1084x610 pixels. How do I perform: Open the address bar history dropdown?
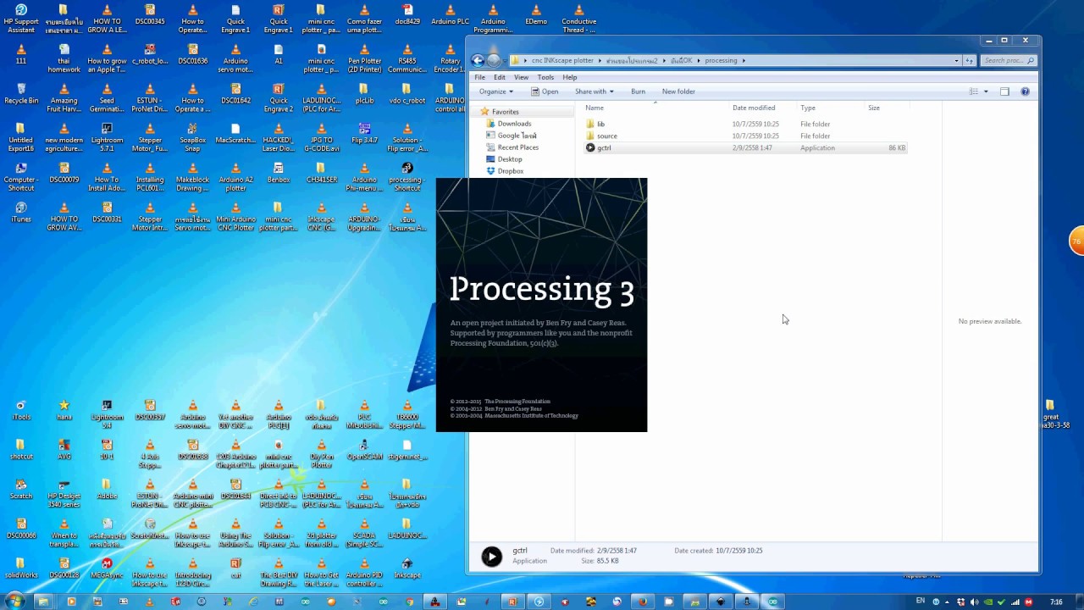point(957,60)
